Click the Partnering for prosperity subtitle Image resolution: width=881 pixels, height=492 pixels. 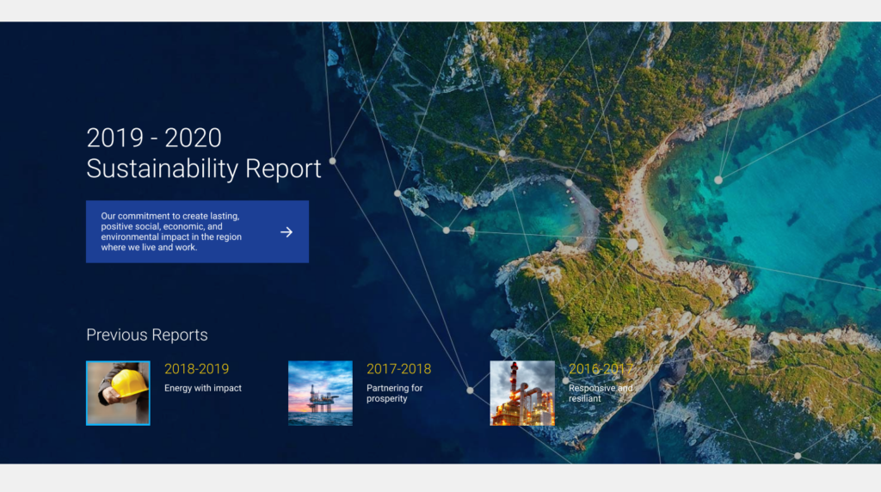click(x=395, y=393)
